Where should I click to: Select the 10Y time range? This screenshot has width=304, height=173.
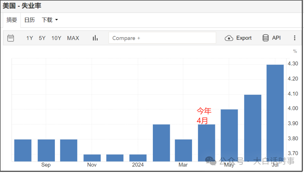(x=56, y=38)
